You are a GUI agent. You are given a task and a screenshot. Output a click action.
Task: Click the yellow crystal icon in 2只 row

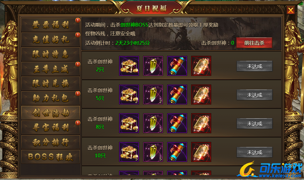pos(153,66)
